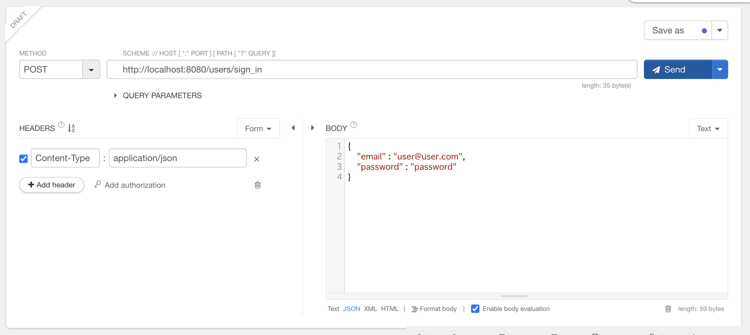The width and height of the screenshot is (750, 335).
Task: Expand the Query Parameters section
Action: pos(115,96)
